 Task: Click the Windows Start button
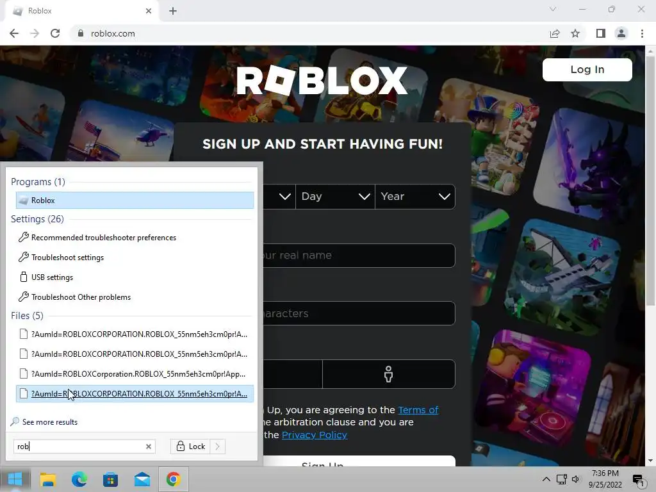(15, 479)
